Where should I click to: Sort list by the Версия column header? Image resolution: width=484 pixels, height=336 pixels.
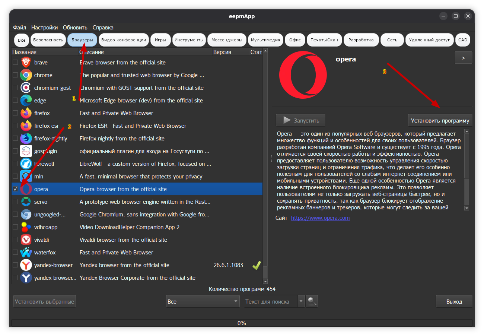click(x=230, y=52)
